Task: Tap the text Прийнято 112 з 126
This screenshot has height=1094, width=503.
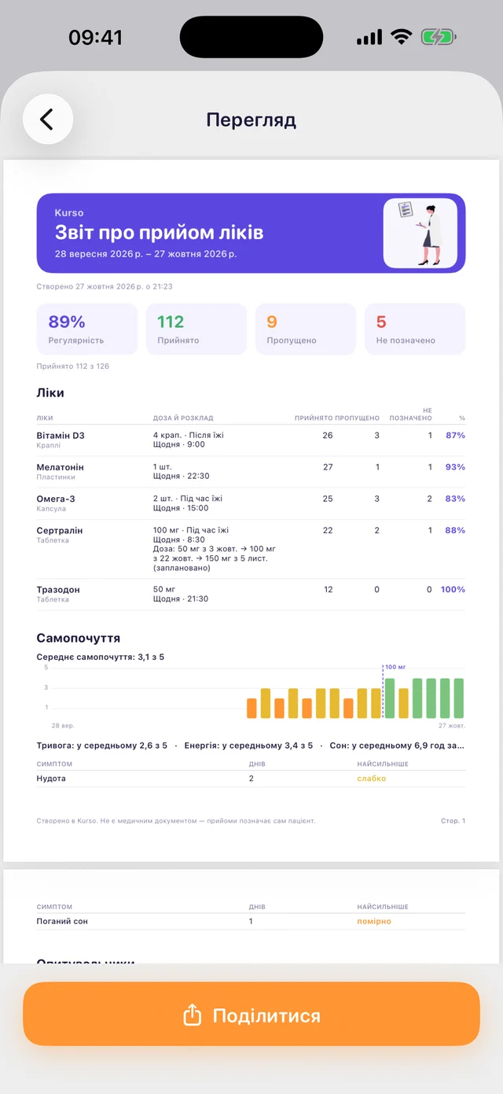Action: pyautogui.click(x=73, y=367)
